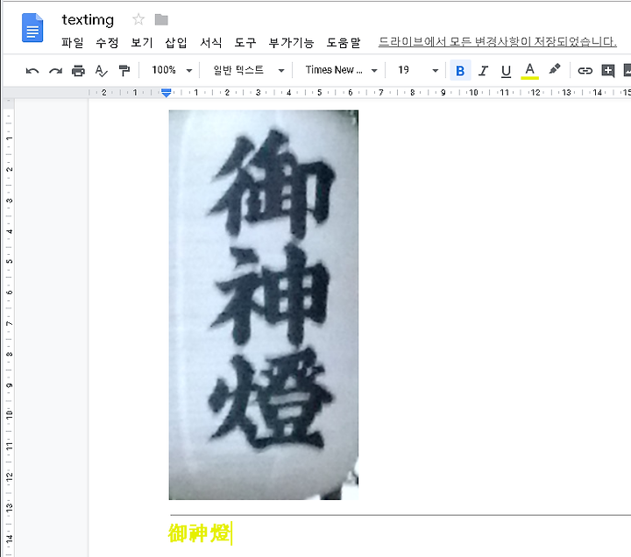Open the 서식 menu

tap(211, 42)
